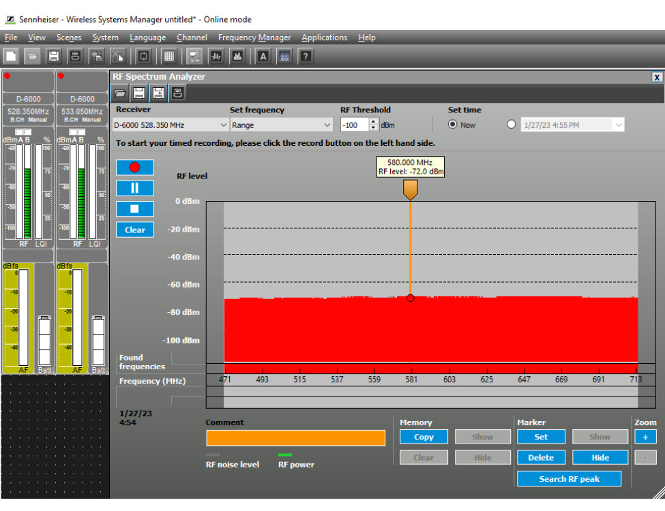Click the Search RF peak button
The width and height of the screenshot is (665, 511).
tap(569, 479)
